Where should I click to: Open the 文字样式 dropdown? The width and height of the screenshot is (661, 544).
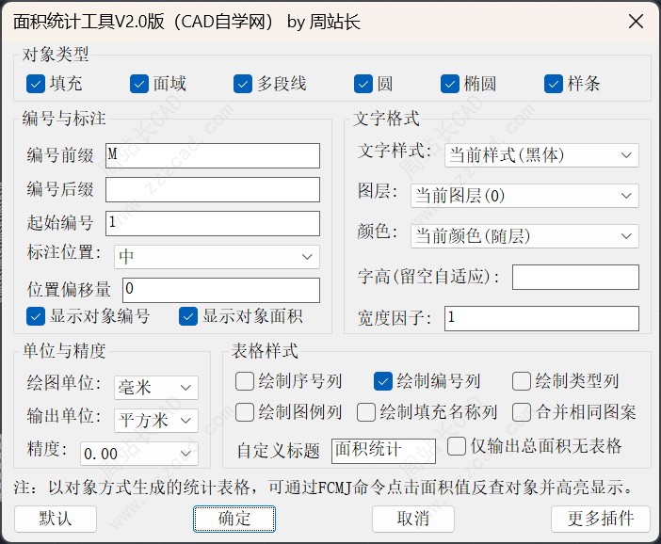coord(541,155)
